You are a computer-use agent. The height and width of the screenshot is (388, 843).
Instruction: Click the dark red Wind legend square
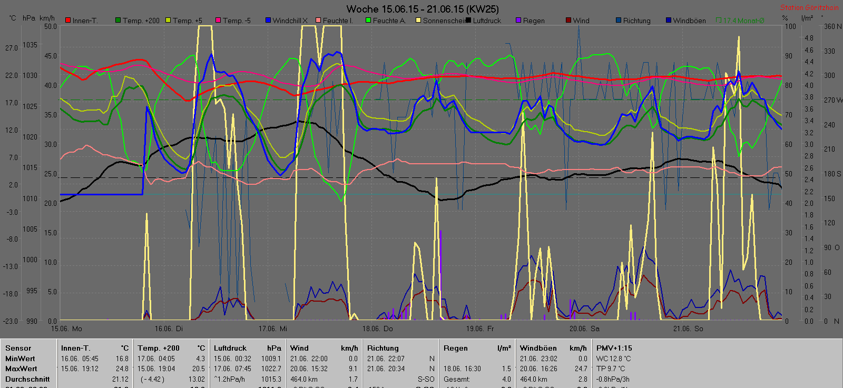(x=568, y=21)
